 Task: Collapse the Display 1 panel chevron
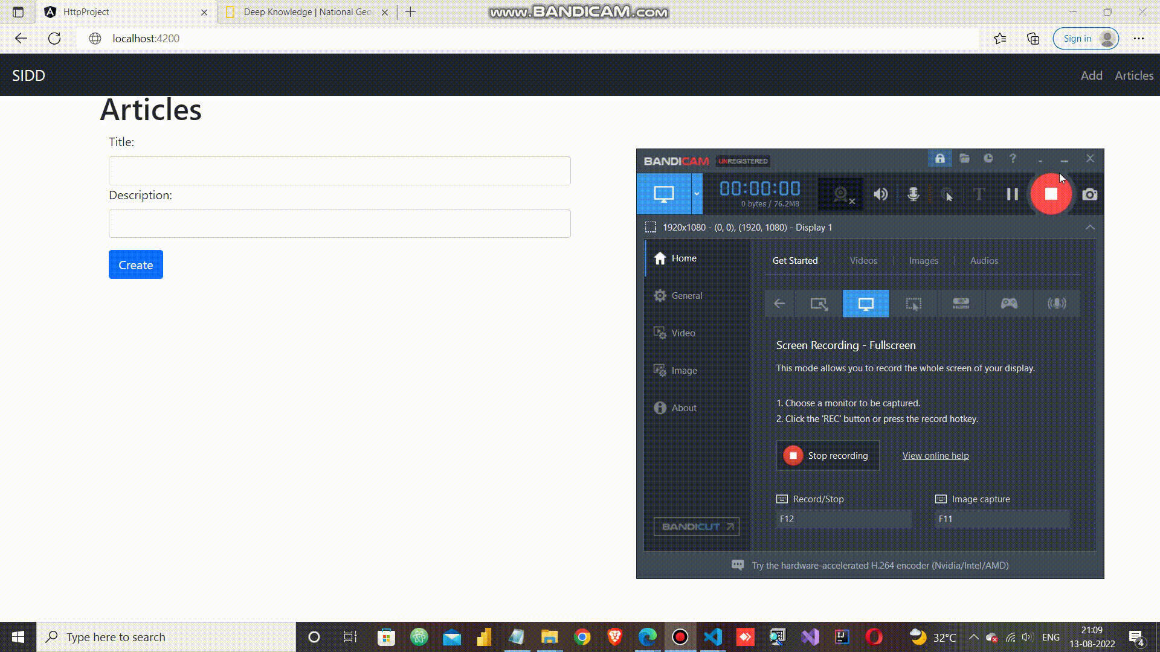[x=1091, y=228]
